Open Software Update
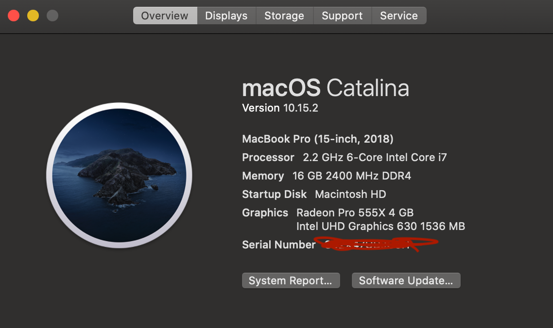The height and width of the screenshot is (328, 553). pos(406,280)
